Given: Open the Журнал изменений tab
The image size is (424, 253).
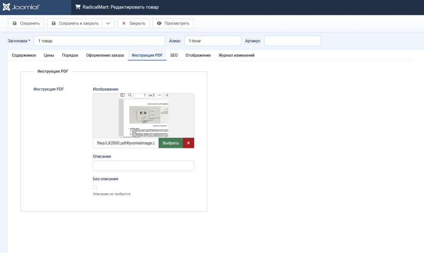Looking at the screenshot, I should tap(236, 55).
